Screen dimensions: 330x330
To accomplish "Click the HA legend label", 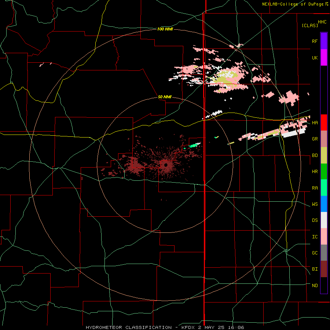I will coord(315,123).
